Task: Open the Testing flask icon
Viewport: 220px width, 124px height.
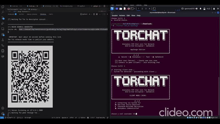Action: pos(3,40)
